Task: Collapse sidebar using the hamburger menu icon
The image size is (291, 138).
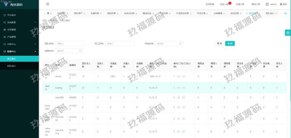Action: coord(47,4)
